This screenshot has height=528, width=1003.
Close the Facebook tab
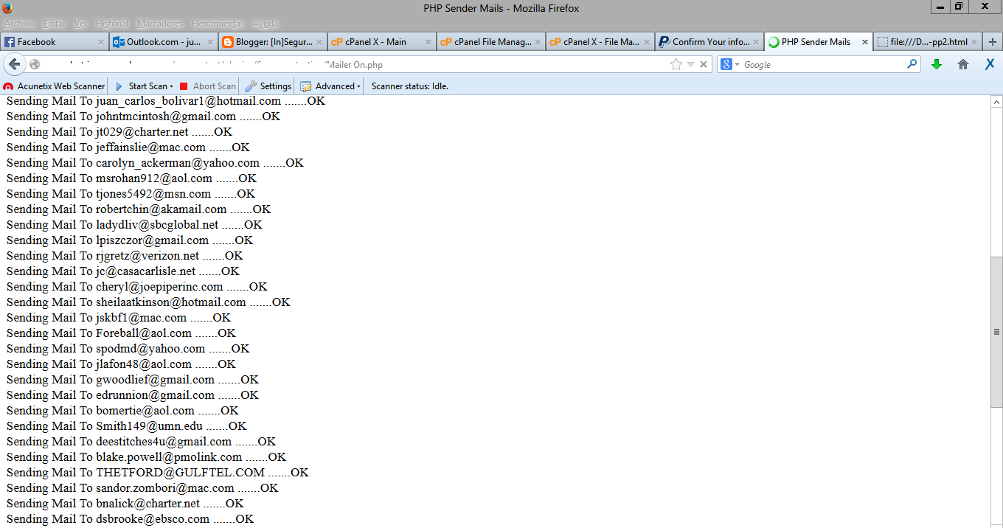(101, 42)
